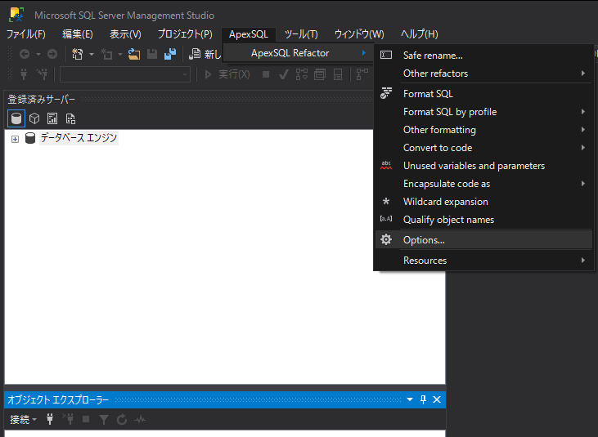The image size is (598, 437).
Task: Open the 表示(V) menu
Action: (125, 34)
